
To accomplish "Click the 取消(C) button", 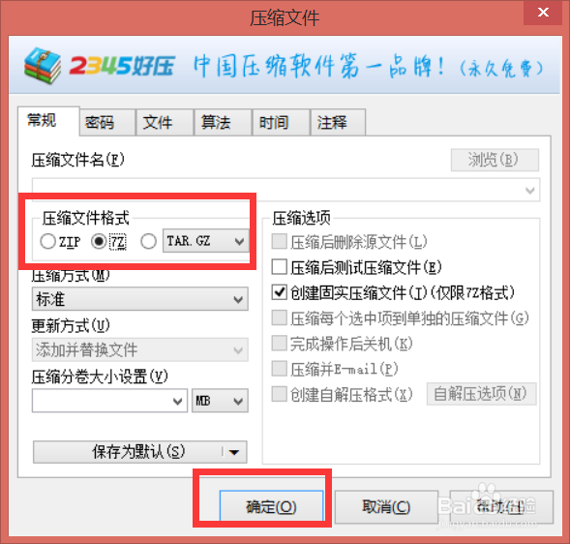I will pyautogui.click(x=386, y=506).
